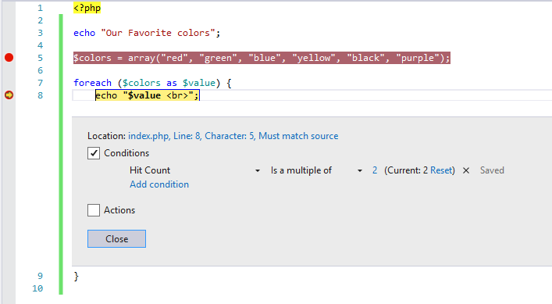Click the red breakpoint on line 5
Viewport: 552px width, 304px height.
tap(9, 57)
